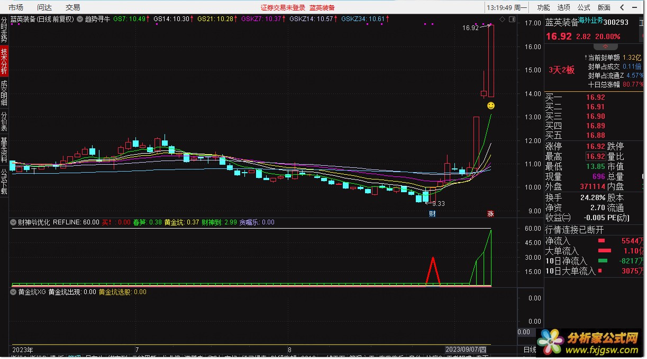Image resolution: width=647 pixels, height=359 pixels.
Task: Switch to 成交明细 sidebar tab
Action: (4, 92)
